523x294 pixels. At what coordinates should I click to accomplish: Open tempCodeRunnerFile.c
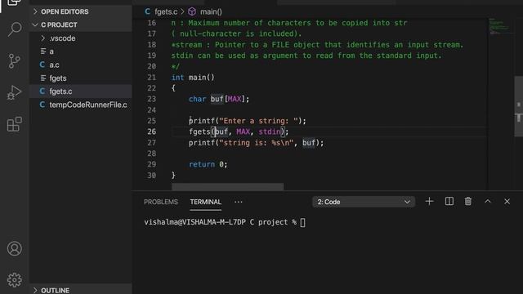pos(80,105)
